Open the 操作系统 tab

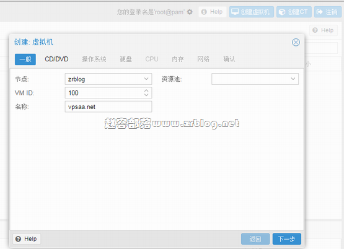tap(94, 59)
